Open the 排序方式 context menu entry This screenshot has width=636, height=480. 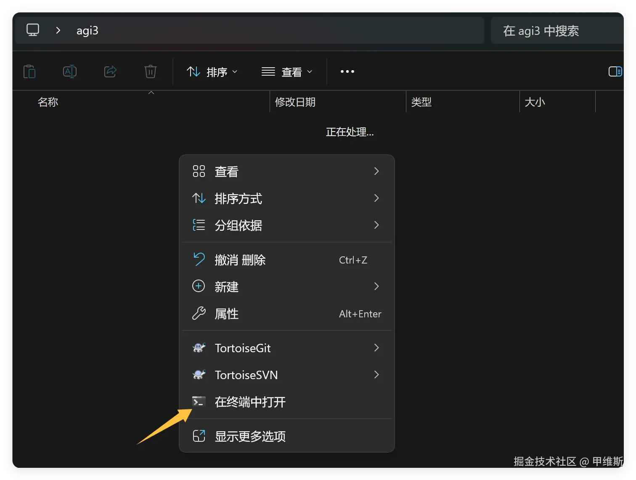(287, 198)
